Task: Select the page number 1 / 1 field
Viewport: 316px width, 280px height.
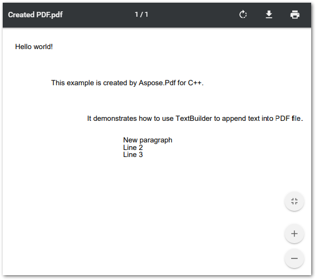Action: (142, 15)
